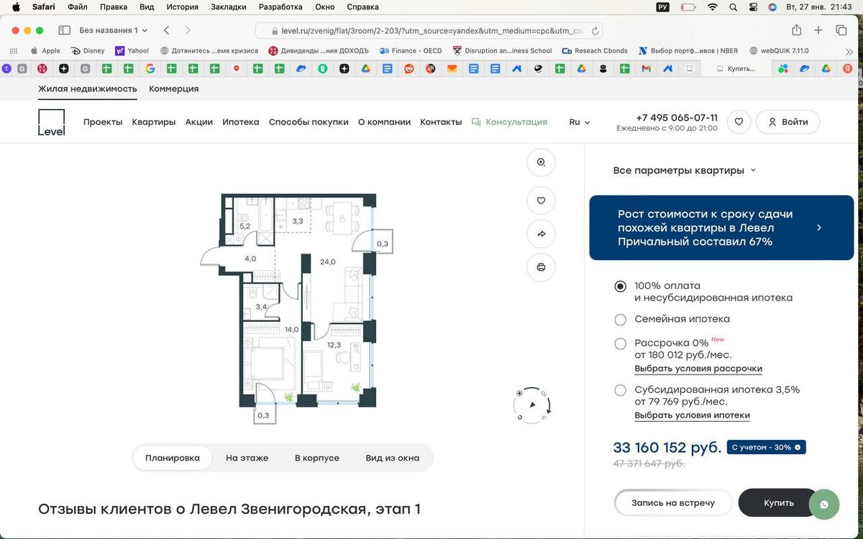
Task: Switch input language via РУ icon
Action: click(663, 7)
